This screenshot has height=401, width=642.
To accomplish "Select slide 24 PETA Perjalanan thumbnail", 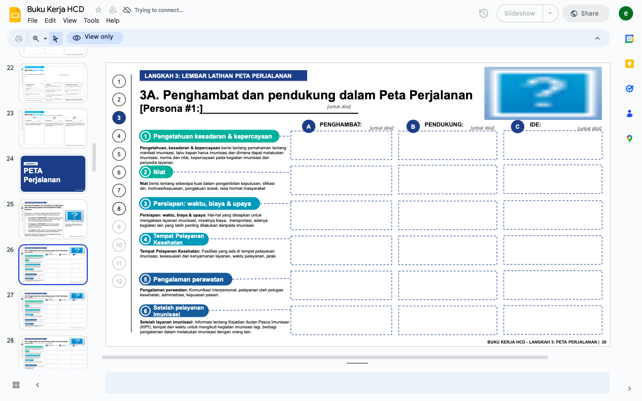I will (53, 174).
